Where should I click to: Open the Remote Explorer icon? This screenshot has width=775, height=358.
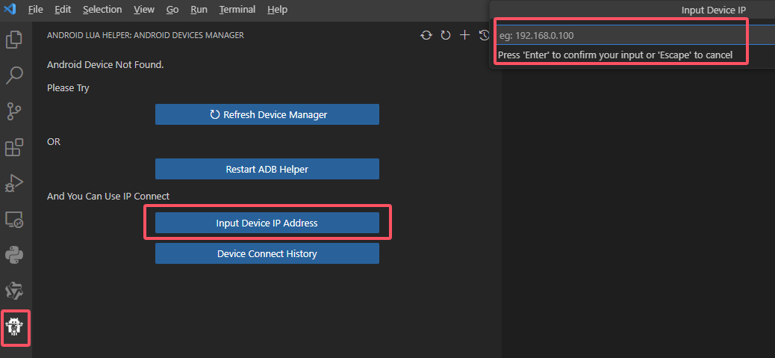tap(14, 220)
